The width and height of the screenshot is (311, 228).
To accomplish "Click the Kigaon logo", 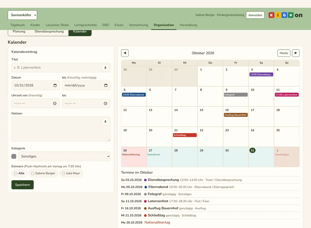I will [x=285, y=15].
